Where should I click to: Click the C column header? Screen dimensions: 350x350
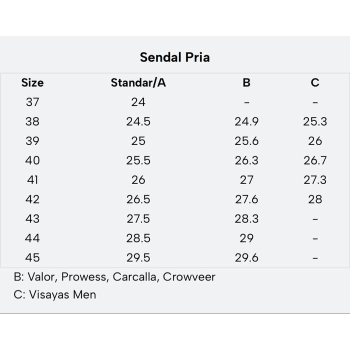click(x=315, y=82)
